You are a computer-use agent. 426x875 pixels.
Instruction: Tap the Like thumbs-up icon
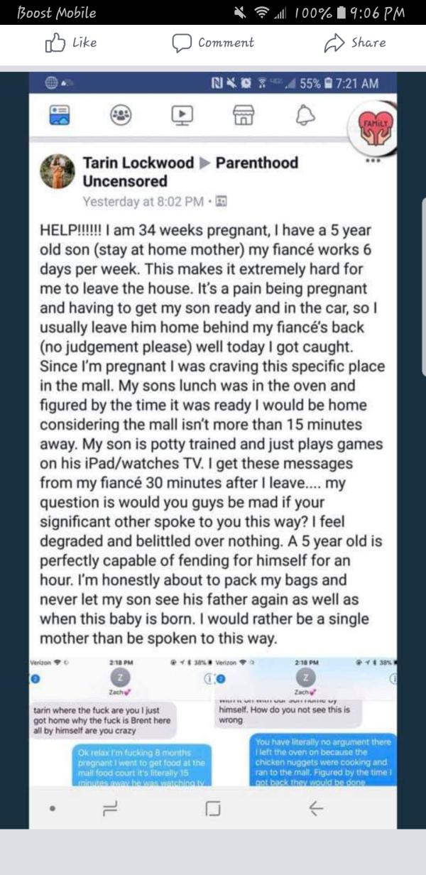[x=55, y=43]
